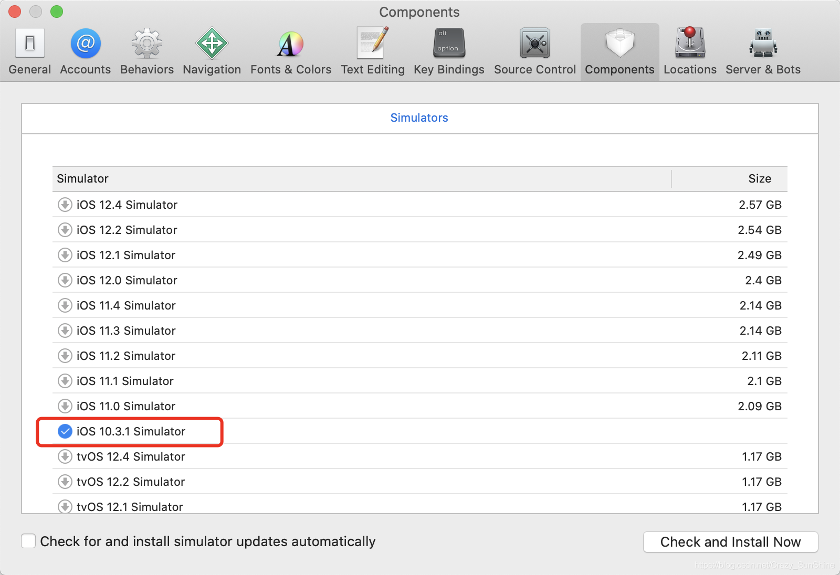Download the iOS 11.4 Simulator

pyautogui.click(x=65, y=305)
